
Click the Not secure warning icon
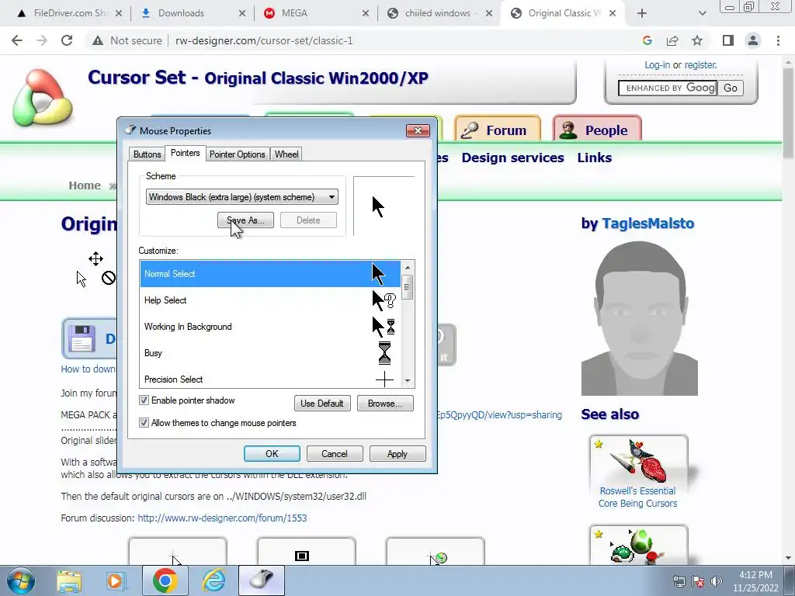click(98, 40)
